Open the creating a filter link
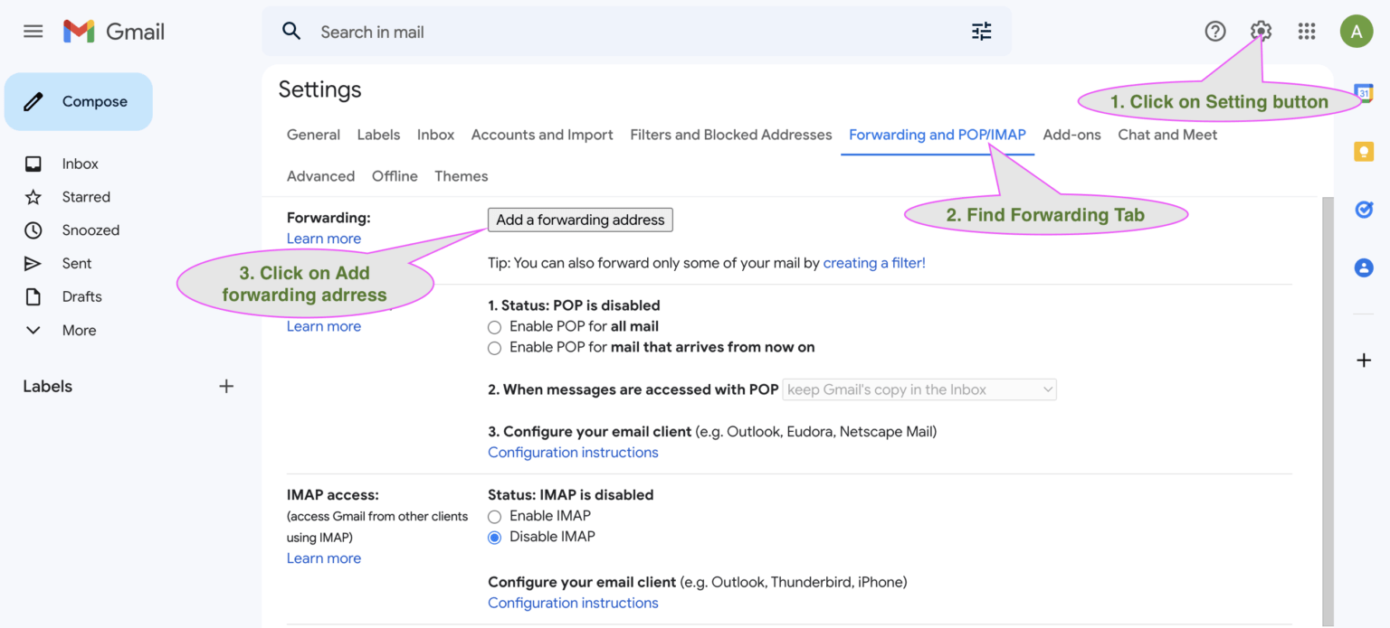 pyautogui.click(x=873, y=263)
